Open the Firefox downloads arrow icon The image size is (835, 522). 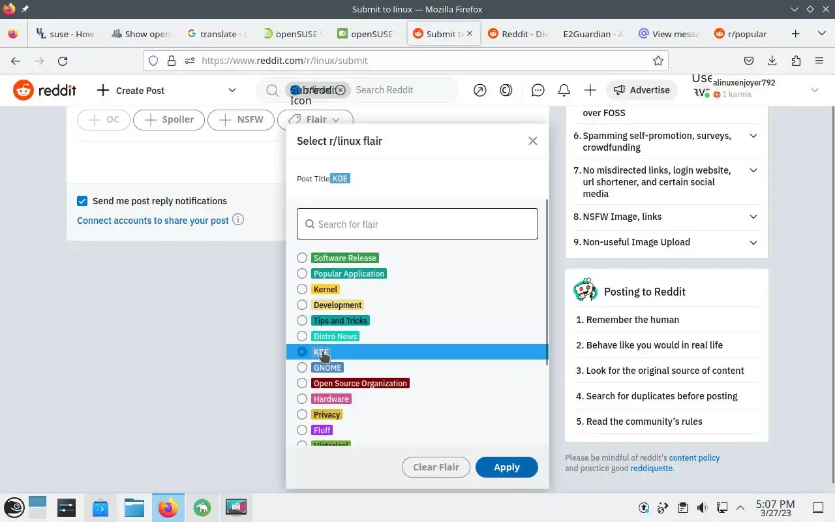(x=772, y=61)
